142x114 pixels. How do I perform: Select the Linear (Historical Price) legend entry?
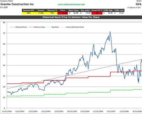click(72, 27)
